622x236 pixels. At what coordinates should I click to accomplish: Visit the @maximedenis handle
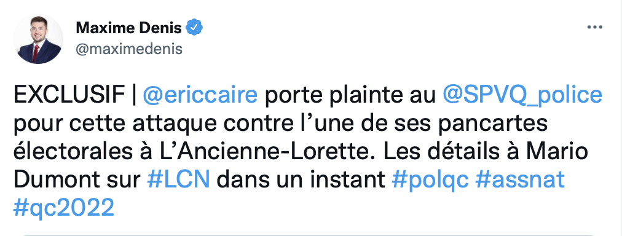pos(129,49)
